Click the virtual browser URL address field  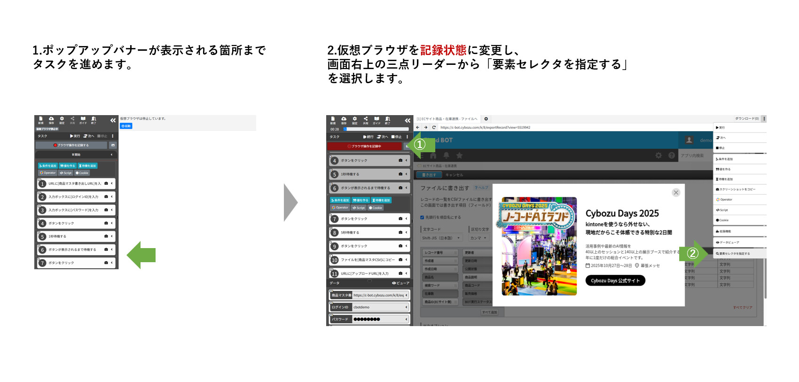[564, 127]
